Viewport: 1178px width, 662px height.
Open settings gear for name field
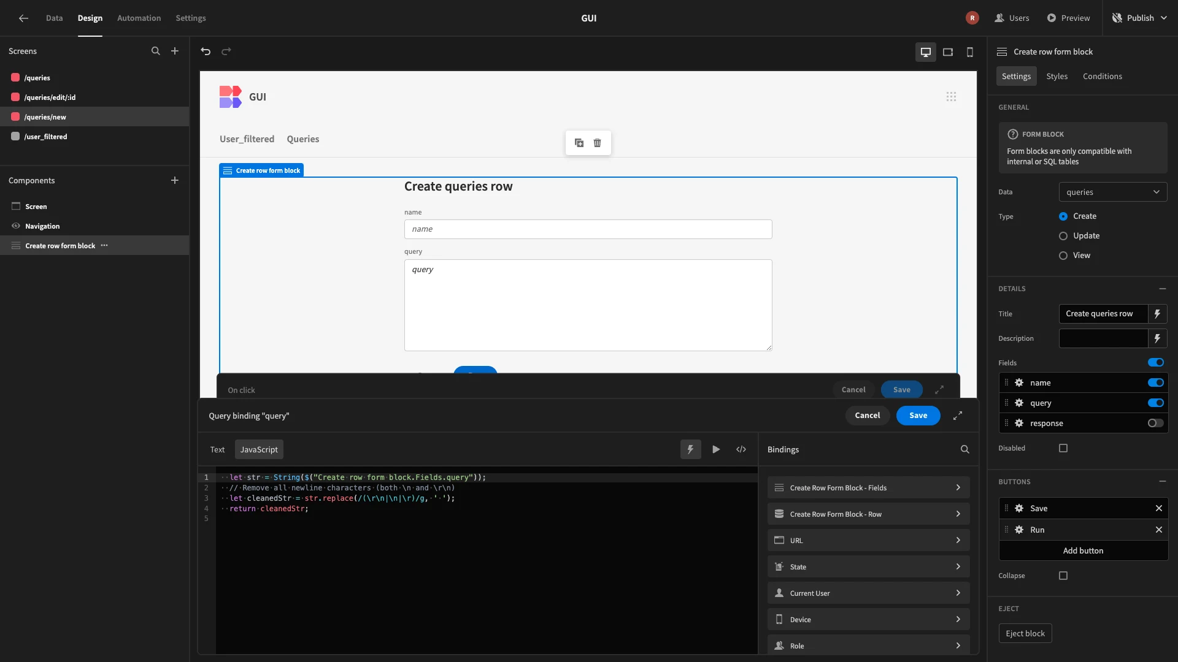click(x=1019, y=382)
